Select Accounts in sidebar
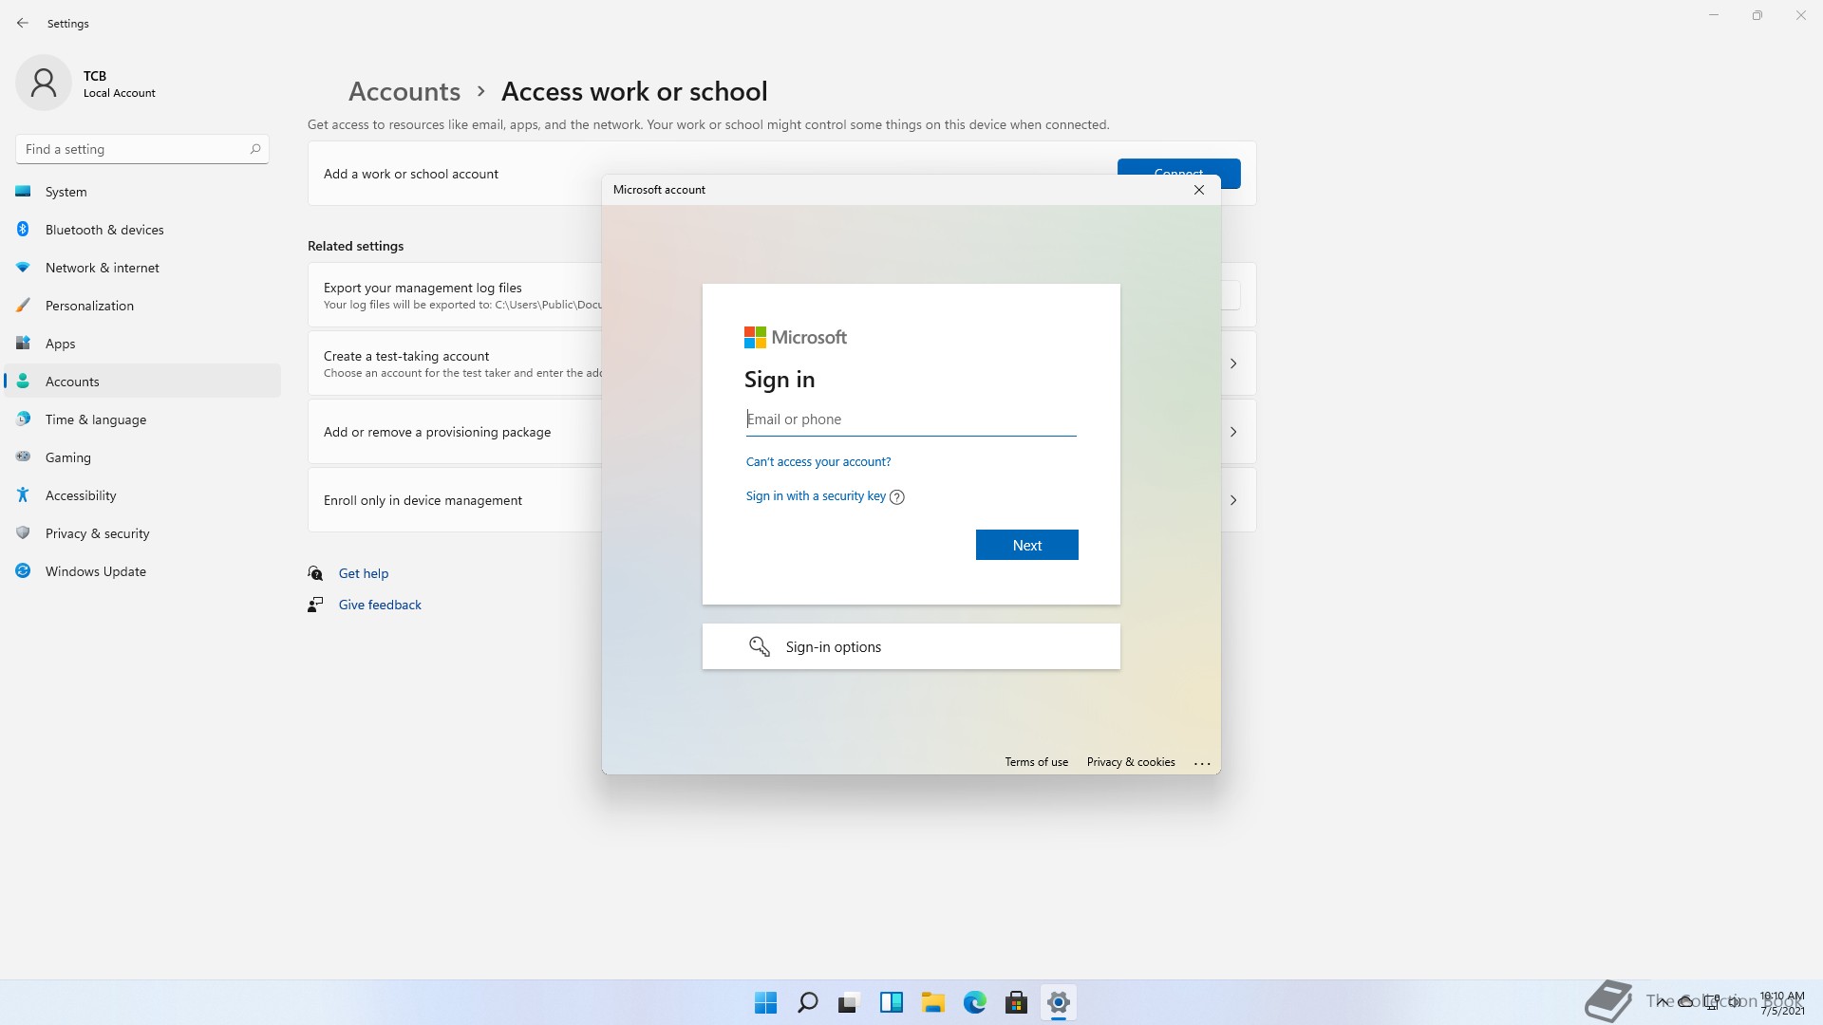This screenshot has width=1823, height=1025. click(142, 382)
